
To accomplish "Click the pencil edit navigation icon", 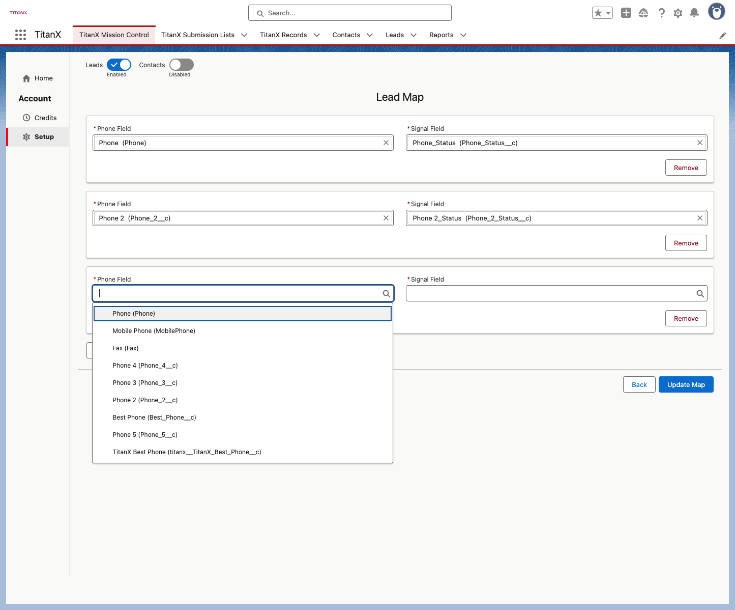I will click(723, 36).
